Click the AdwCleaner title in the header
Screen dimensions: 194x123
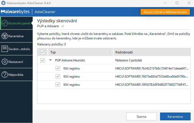[45, 12]
